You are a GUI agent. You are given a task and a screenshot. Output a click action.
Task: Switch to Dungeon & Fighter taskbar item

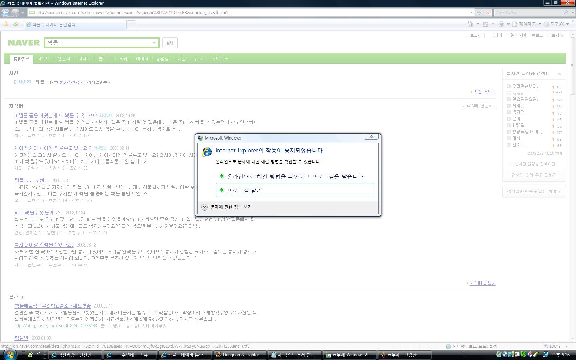(240, 355)
